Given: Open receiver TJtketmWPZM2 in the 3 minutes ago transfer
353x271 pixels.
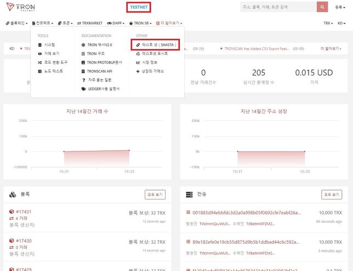Looking at the screenshot, I should coord(260,253).
